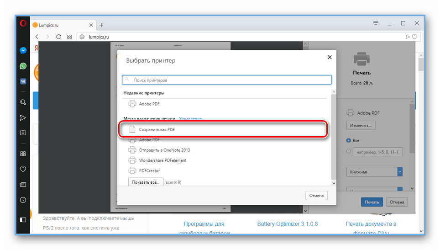Open bookmarks heart in sidebar

click(x=23, y=169)
